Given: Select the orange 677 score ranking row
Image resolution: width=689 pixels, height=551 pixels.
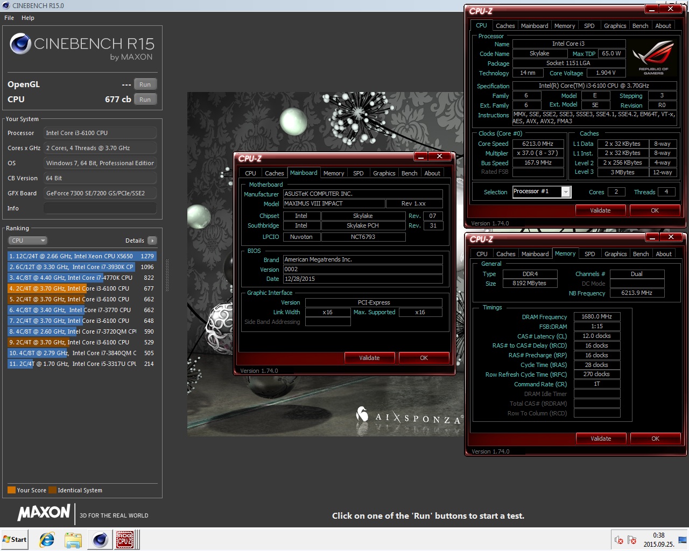Looking at the screenshot, I should (82, 288).
